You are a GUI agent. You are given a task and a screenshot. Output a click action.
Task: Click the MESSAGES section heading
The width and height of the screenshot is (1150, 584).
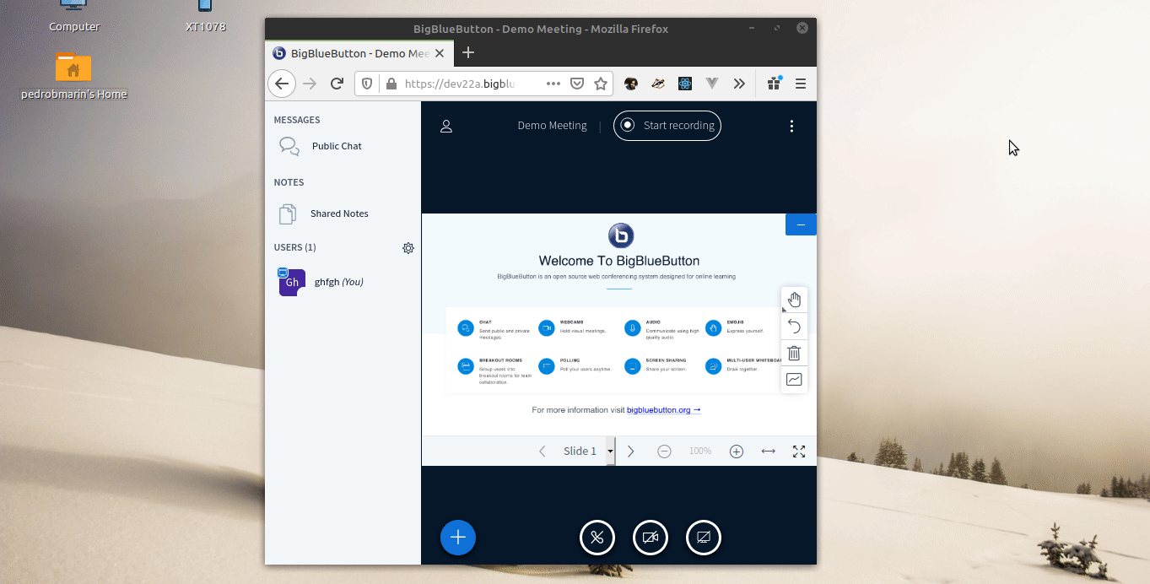coord(297,120)
